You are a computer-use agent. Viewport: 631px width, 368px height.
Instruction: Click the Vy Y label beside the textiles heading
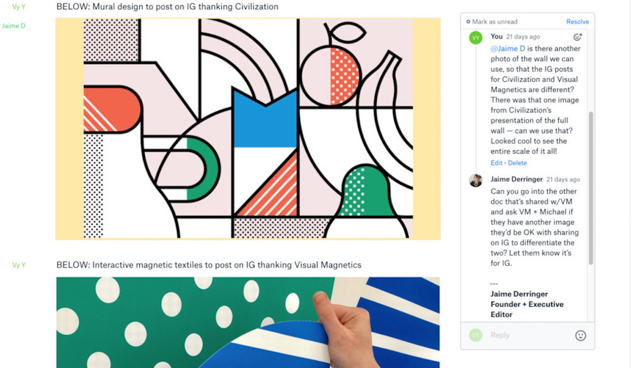[x=19, y=265]
